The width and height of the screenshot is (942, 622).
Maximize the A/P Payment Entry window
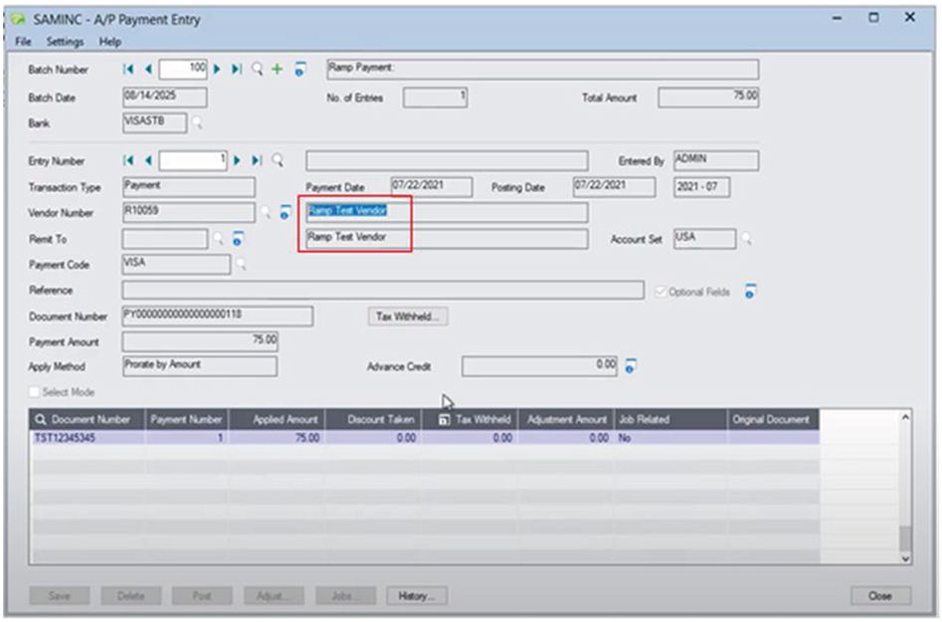pyautogui.click(x=873, y=18)
